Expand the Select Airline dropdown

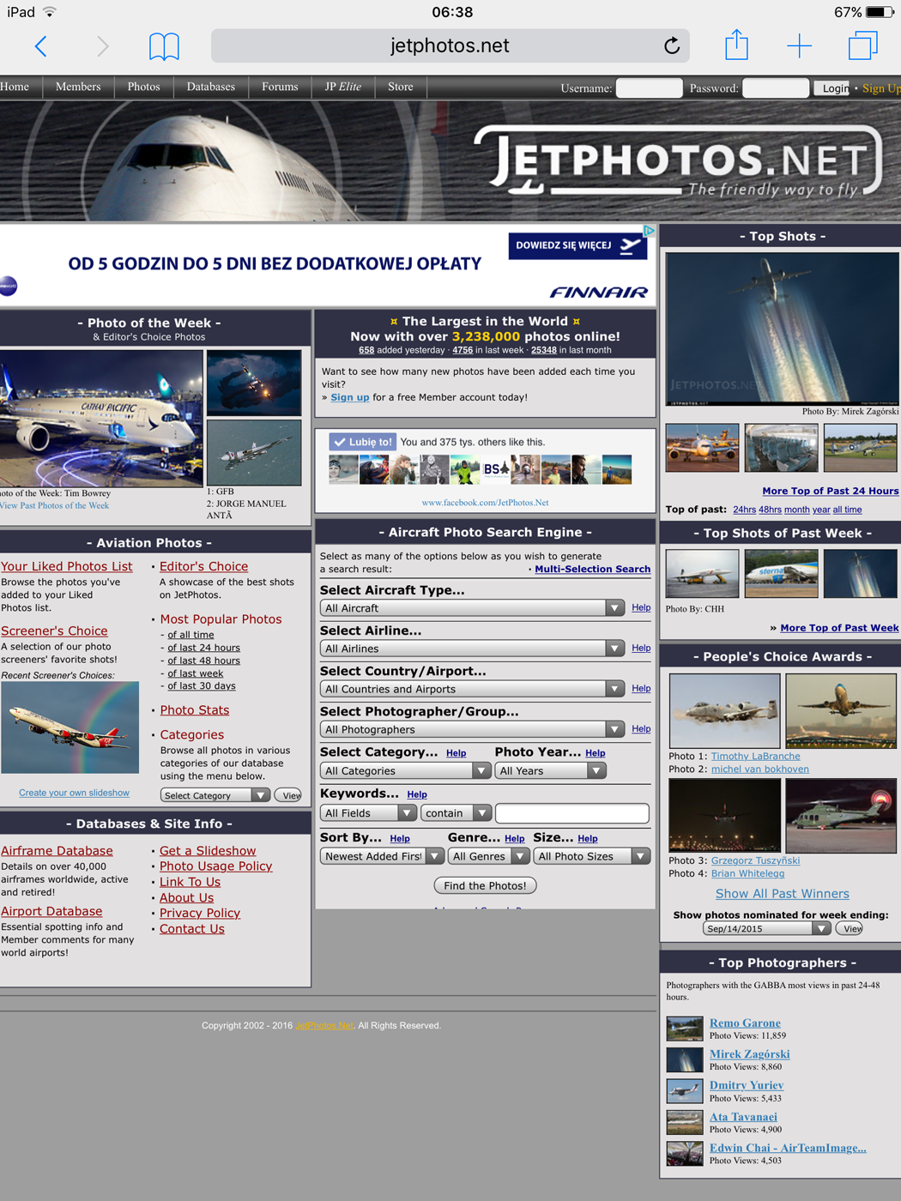click(472, 649)
